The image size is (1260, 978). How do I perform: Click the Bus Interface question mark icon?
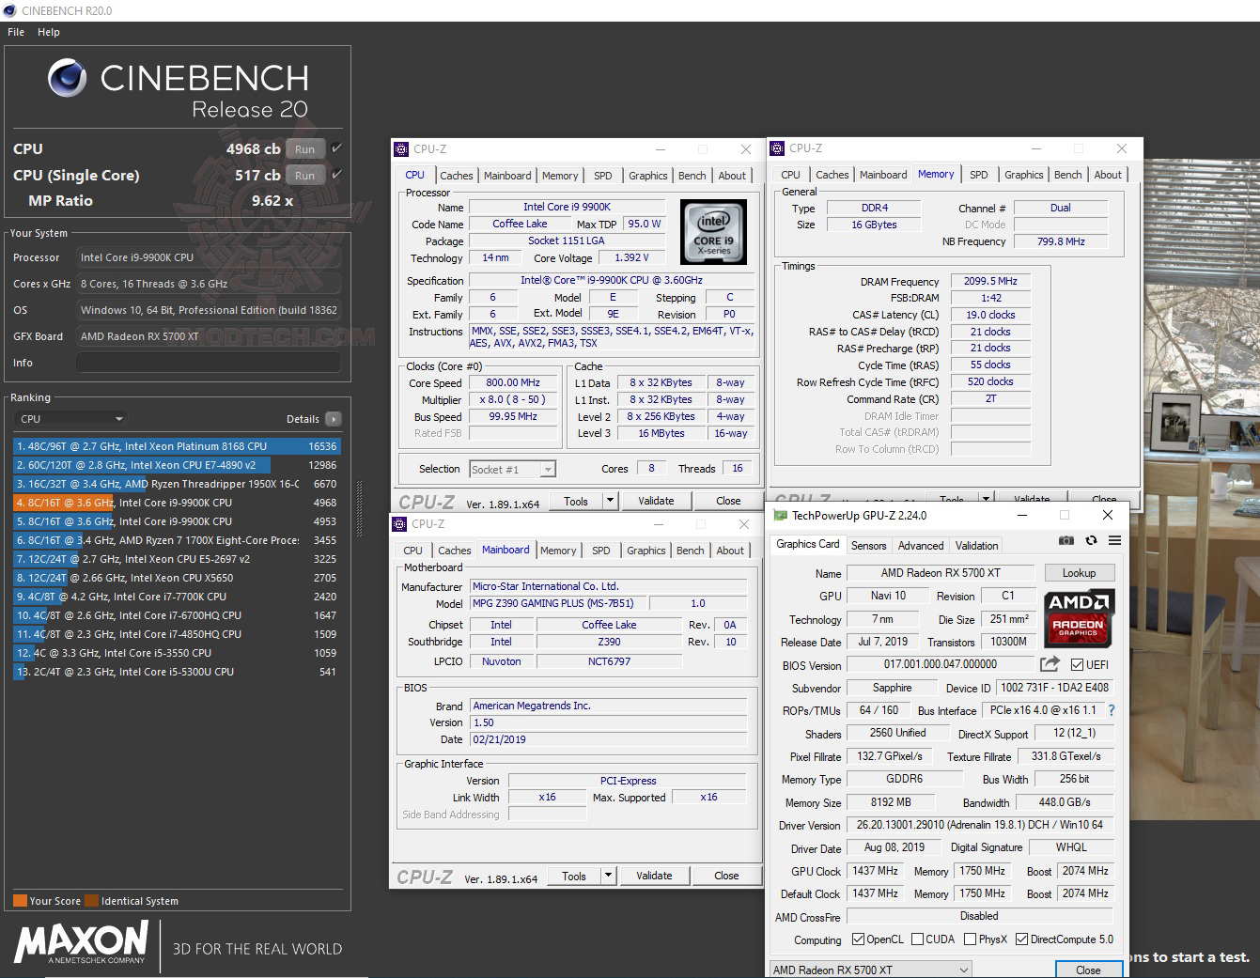tap(1112, 710)
